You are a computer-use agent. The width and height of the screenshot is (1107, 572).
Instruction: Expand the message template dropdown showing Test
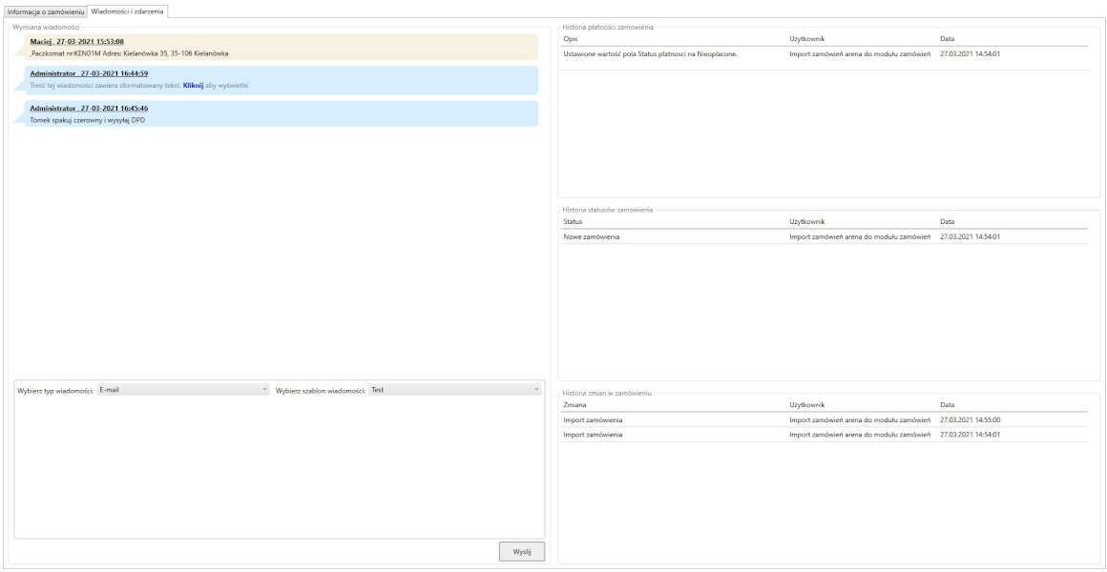coord(455,390)
